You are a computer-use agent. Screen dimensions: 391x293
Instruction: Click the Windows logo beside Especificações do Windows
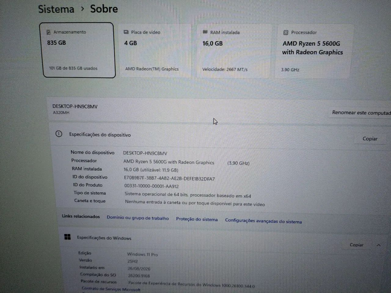point(68,237)
